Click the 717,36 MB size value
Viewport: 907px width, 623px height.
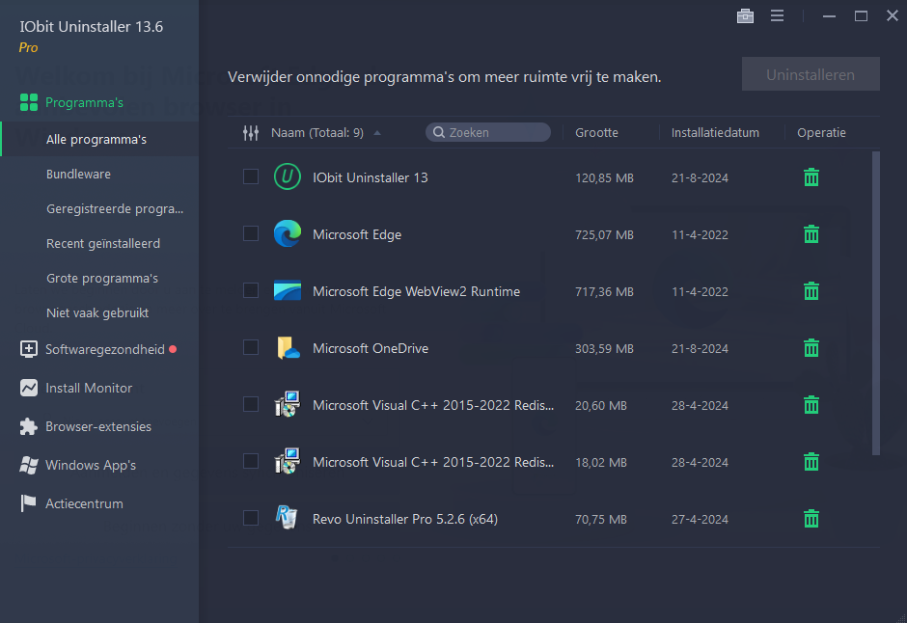(604, 292)
